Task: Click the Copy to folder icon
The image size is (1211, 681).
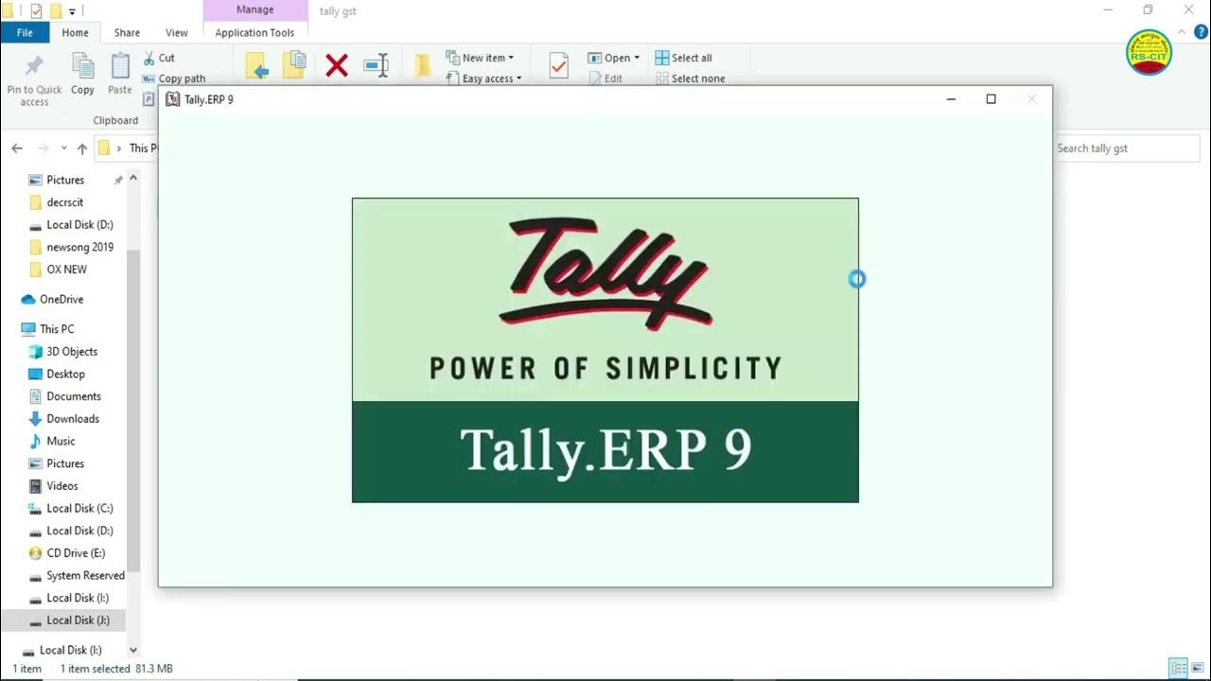Action: (294, 65)
